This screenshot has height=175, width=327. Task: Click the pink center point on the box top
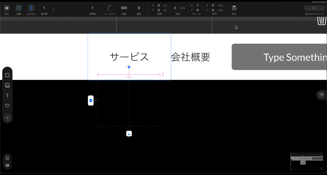129,75
